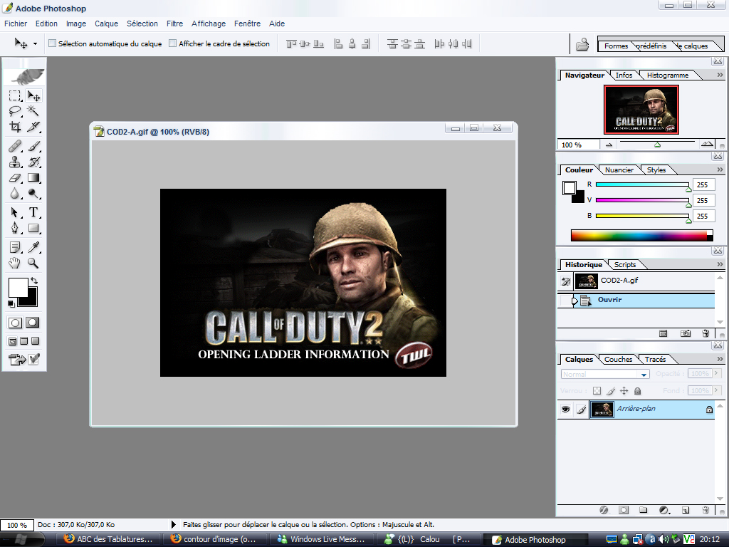Open Opacité slider arrow

click(716, 373)
